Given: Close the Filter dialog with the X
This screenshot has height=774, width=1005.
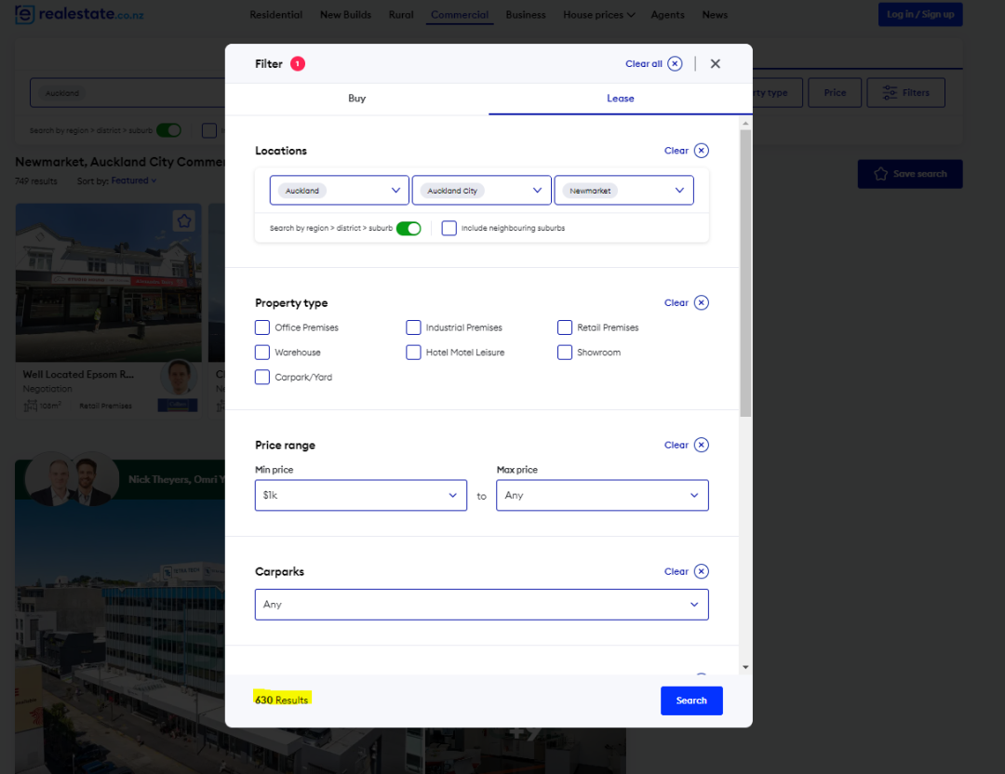Looking at the screenshot, I should tap(716, 63).
